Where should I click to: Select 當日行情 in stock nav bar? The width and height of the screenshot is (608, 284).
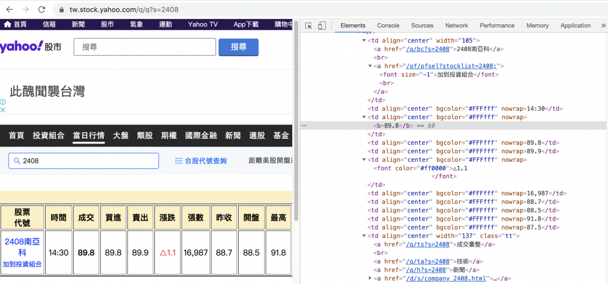[x=89, y=136]
